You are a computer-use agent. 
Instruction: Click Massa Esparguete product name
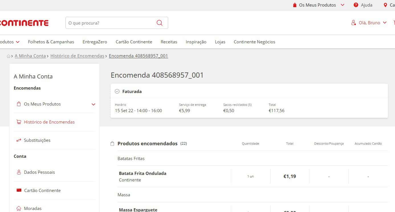coord(138,210)
